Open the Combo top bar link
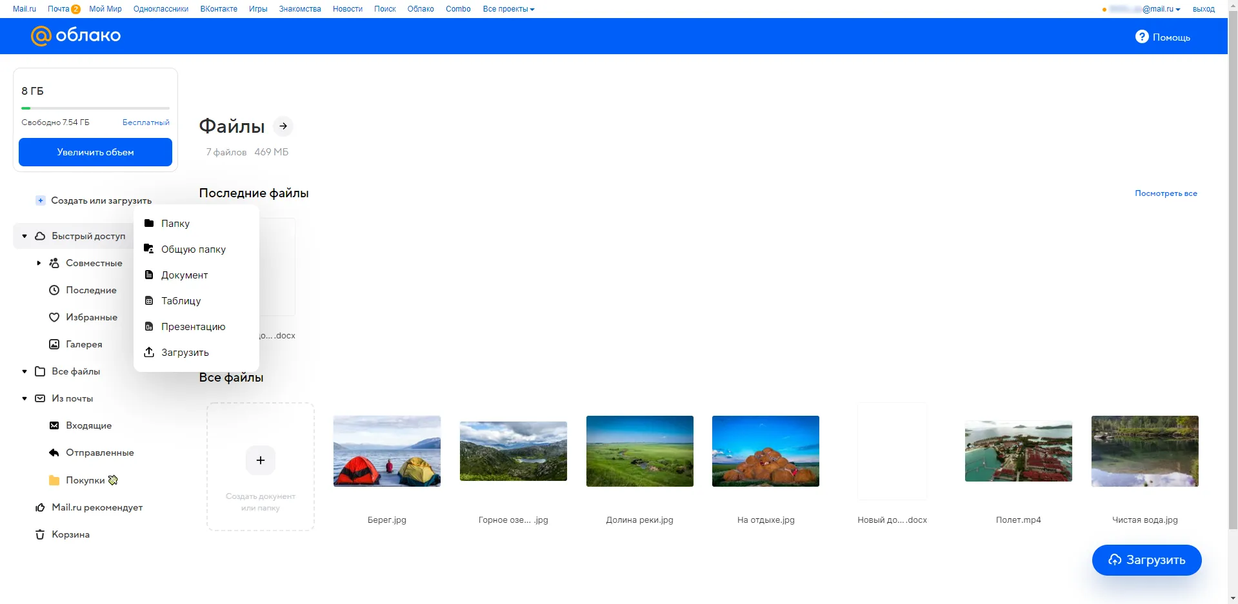This screenshot has height=604, width=1238. tap(458, 9)
